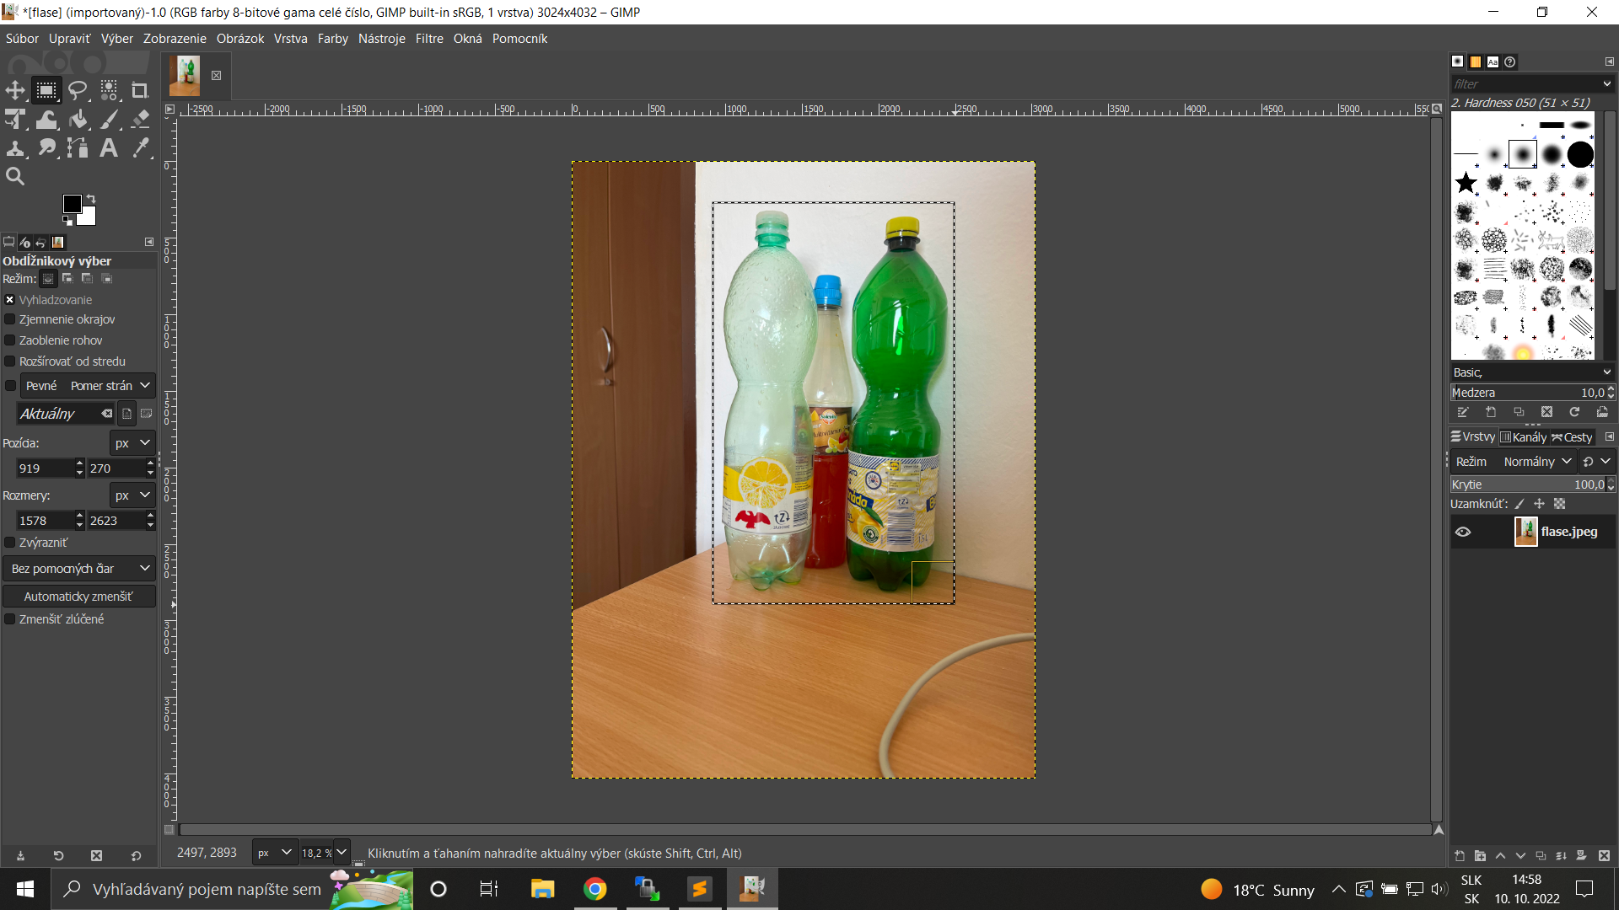Lock layer pixels brush icon
This screenshot has height=910, width=1619.
pyautogui.click(x=1519, y=504)
